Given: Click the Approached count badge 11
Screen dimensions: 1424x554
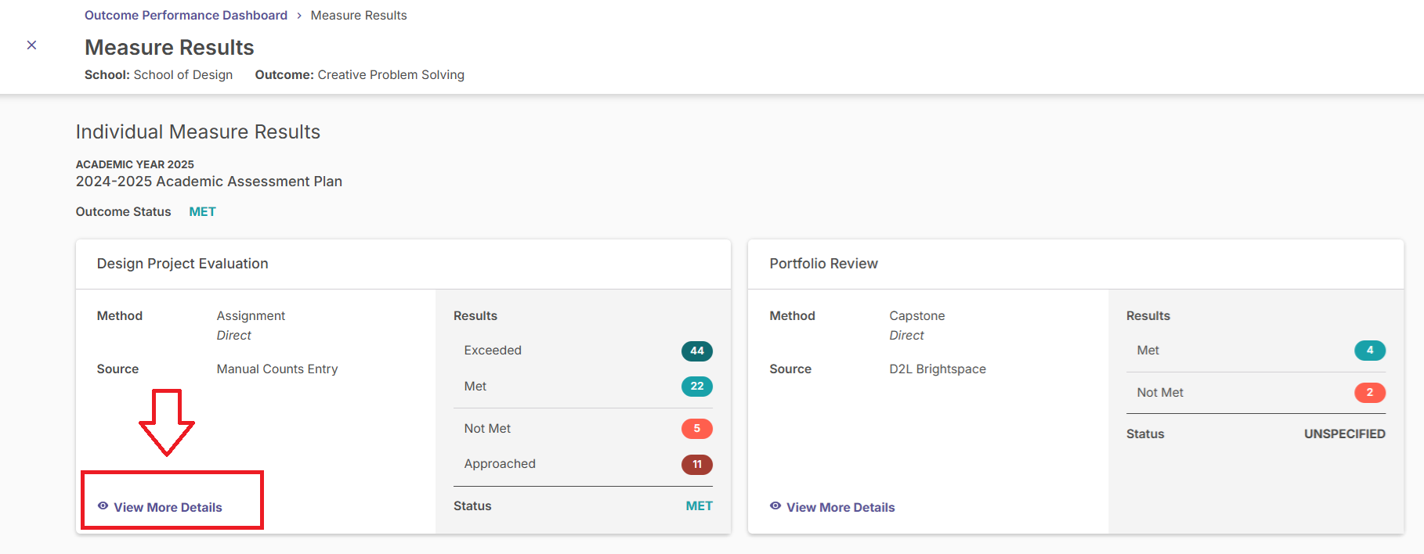Looking at the screenshot, I should click(697, 465).
